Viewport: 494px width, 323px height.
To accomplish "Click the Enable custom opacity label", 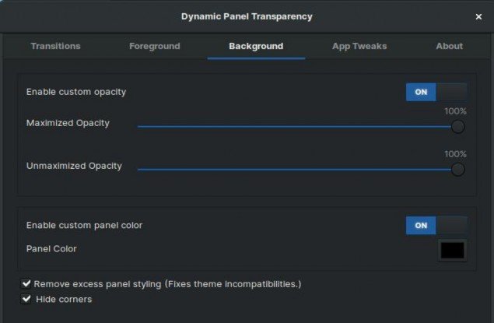I will 76,92.
